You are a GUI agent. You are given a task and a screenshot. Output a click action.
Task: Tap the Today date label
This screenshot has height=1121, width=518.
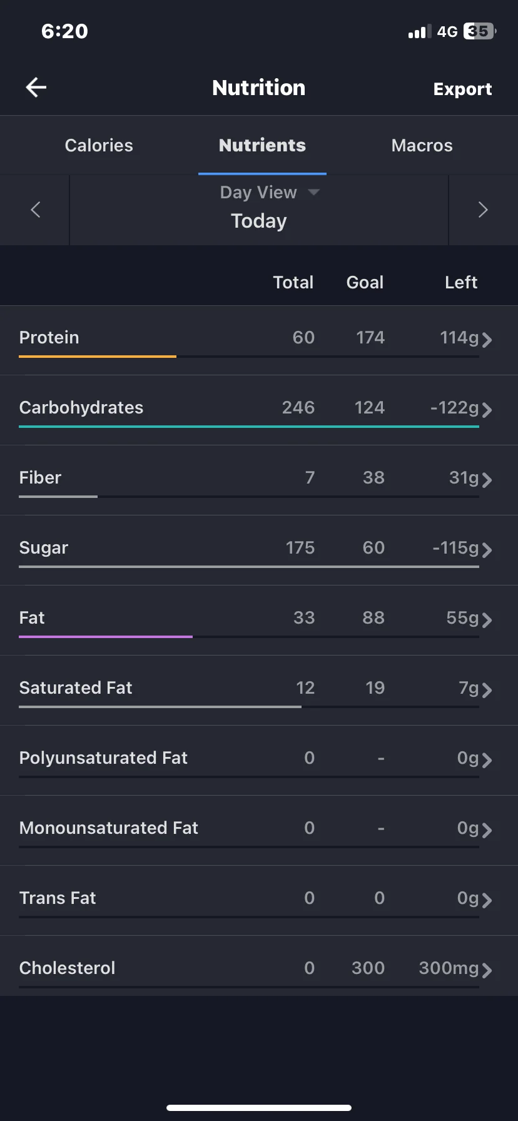pyautogui.click(x=258, y=221)
